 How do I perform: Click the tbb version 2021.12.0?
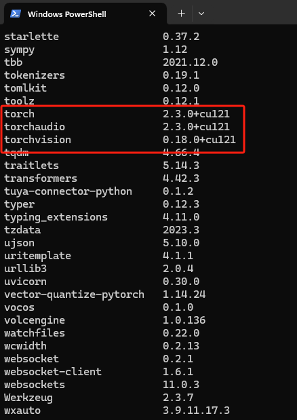pyautogui.click(x=191, y=62)
